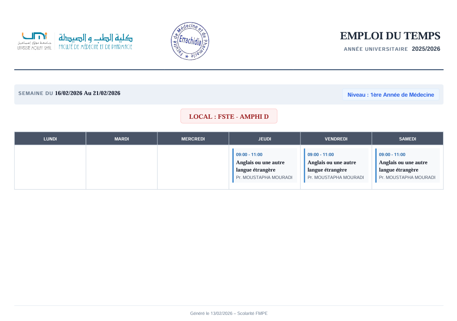Select the LUNDI column header
457x321 pixels.
point(50,139)
